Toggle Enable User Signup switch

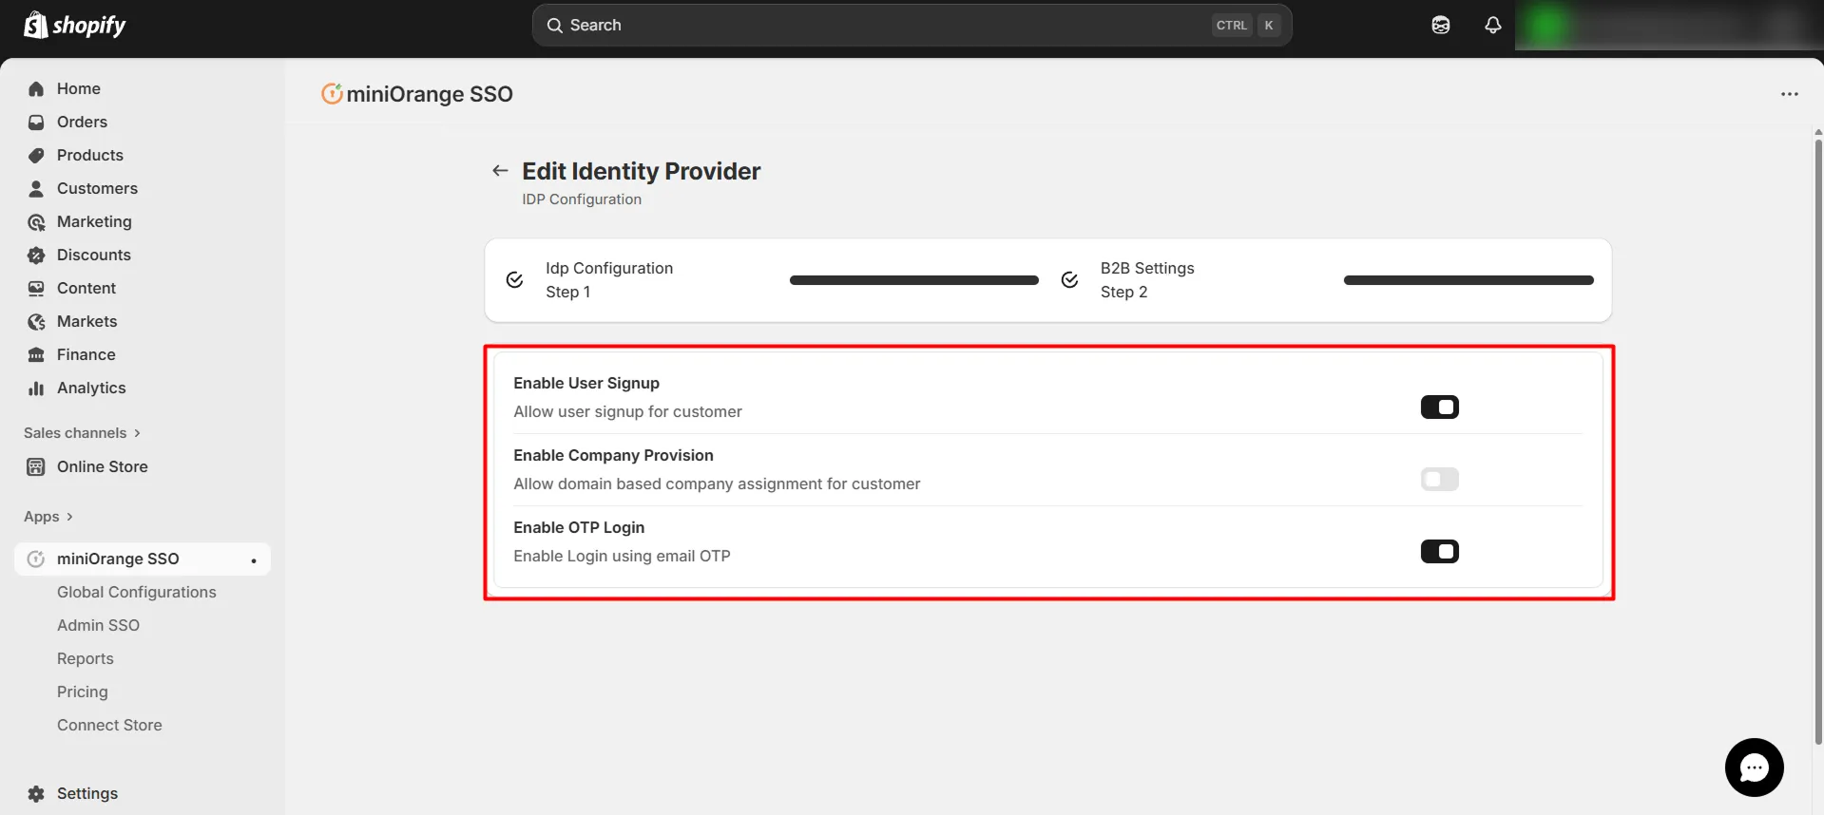coord(1440,407)
